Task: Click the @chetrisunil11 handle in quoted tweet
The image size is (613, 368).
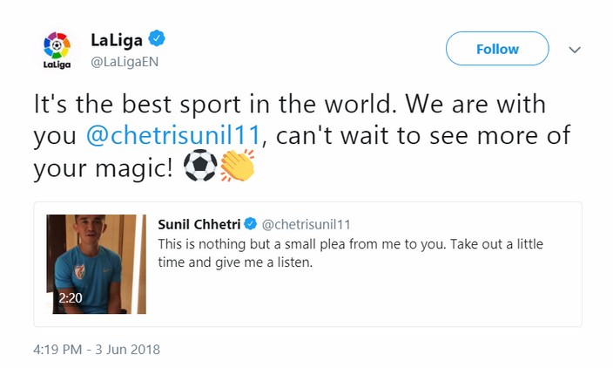Action: click(x=306, y=224)
